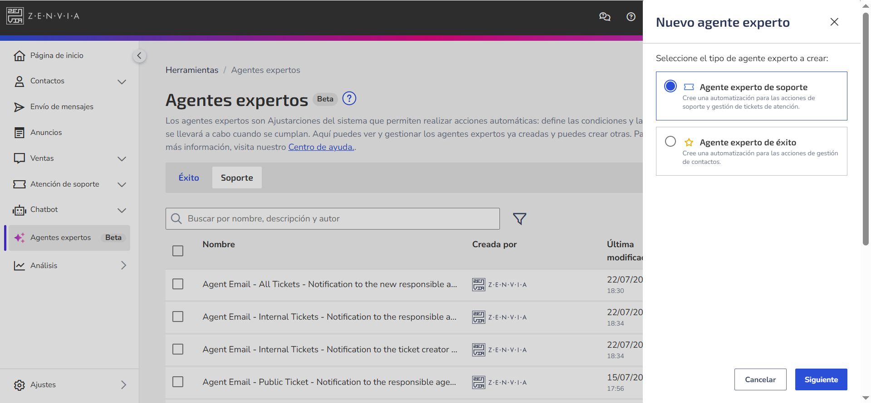Expand the Atención de soporte chevron
Screen dimensions: 871x403
122,185
